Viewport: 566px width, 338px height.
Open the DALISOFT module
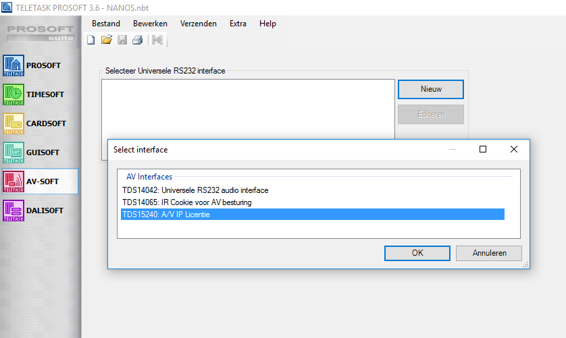click(x=39, y=210)
